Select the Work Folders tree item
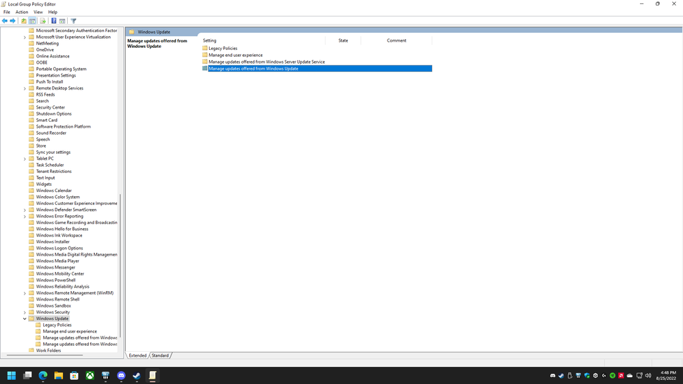The height and width of the screenshot is (384, 683). coord(49,351)
